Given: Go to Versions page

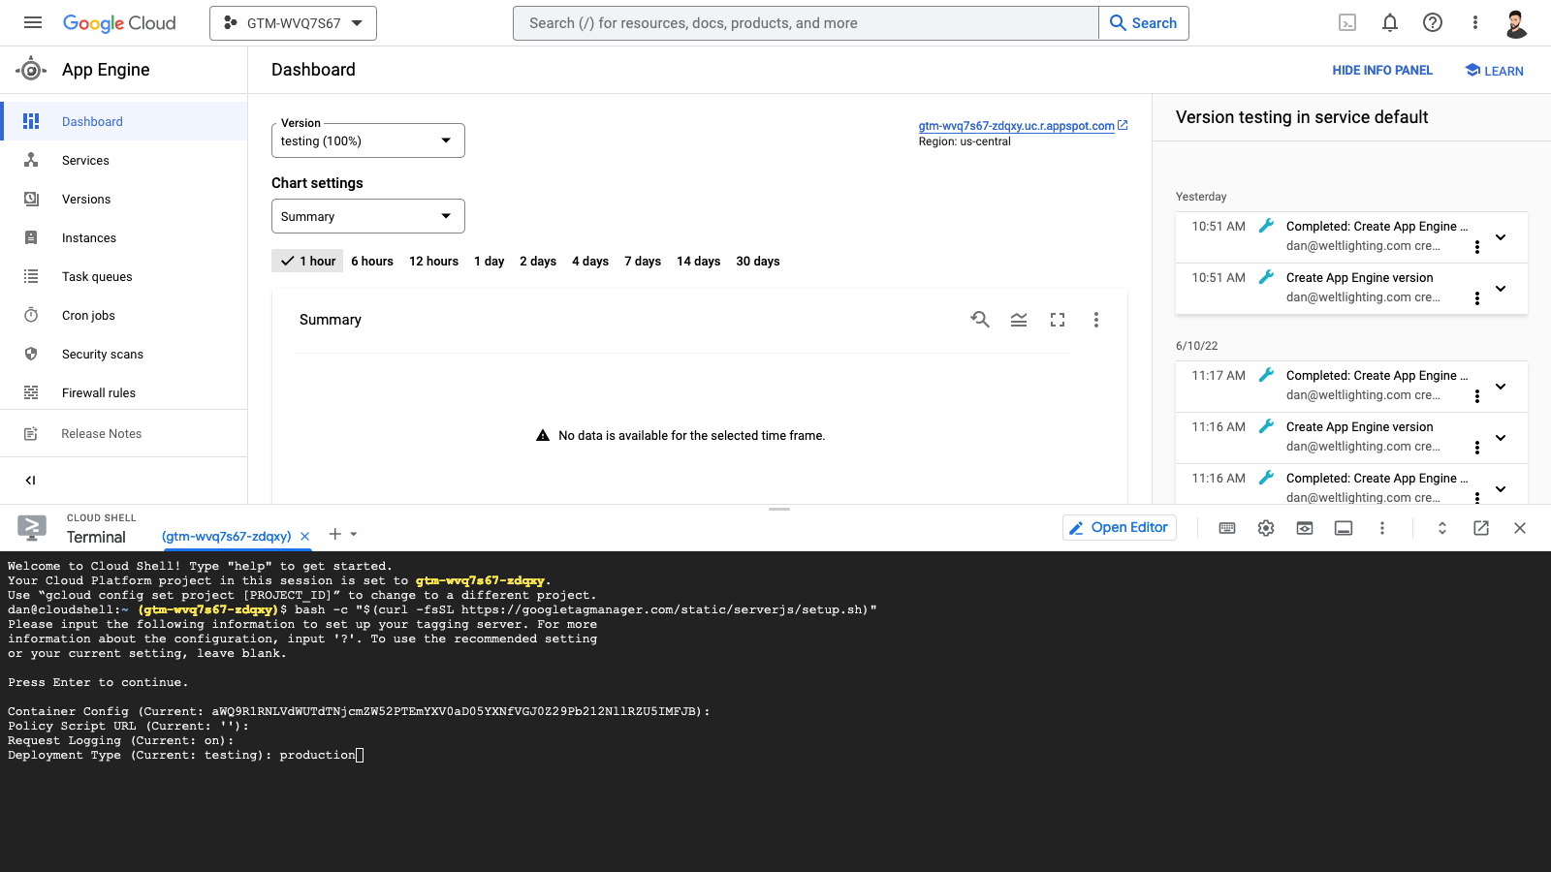Looking at the screenshot, I should (124, 199).
